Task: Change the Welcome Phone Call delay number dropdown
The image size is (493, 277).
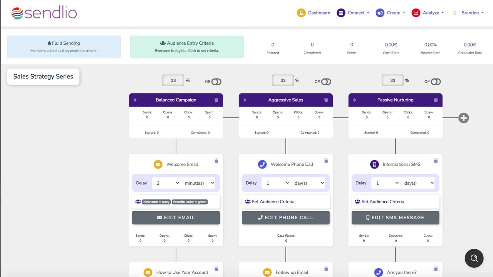Action: 275,183
